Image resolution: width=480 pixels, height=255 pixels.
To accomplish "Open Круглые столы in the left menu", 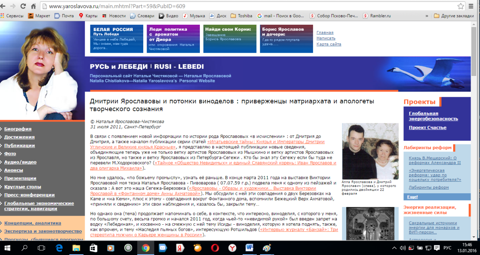I will click(x=22, y=187).
